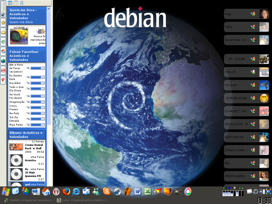Image resolution: width=272 pixels, height=204 pixels.
Task: Open Excel from the taskbar
Action: point(148,192)
